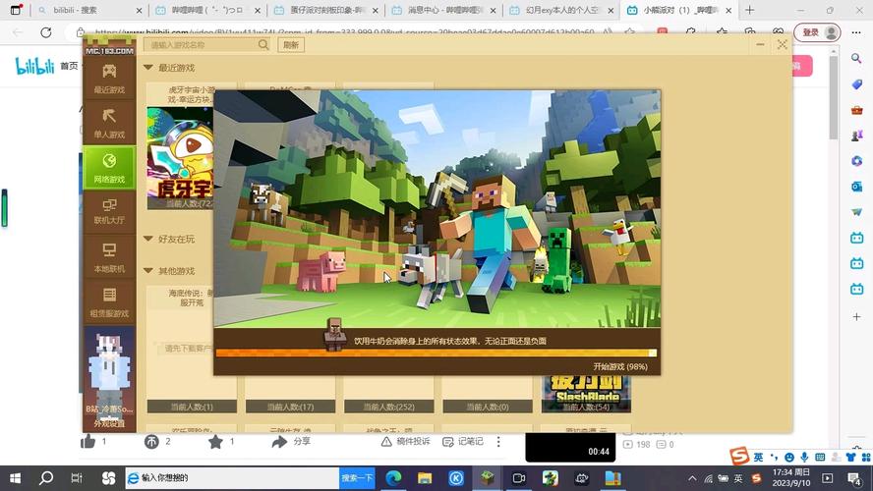Select the highlighted 网络游戏 sidebar item
Screen dimensions: 873x491
coord(109,168)
